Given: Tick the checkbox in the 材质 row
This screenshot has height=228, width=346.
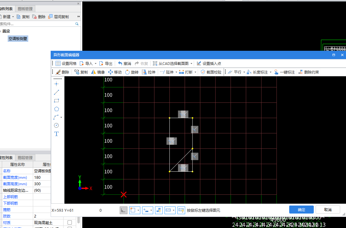Looking at the screenshot, I should (70, 222).
